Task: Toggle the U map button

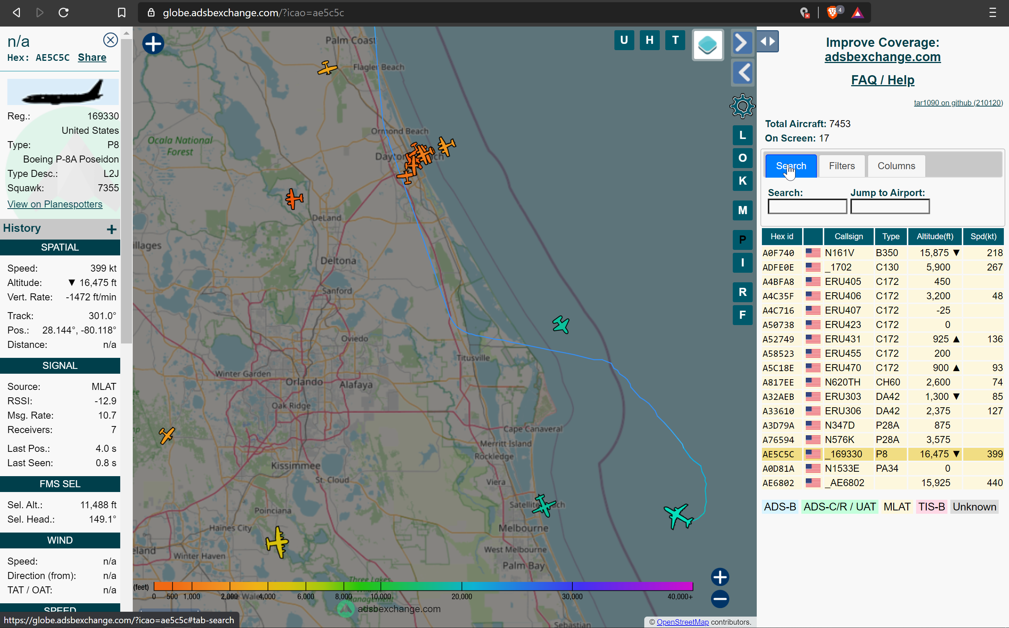Action: [x=624, y=40]
